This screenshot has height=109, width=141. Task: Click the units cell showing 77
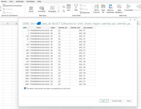[x=26, y=47]
